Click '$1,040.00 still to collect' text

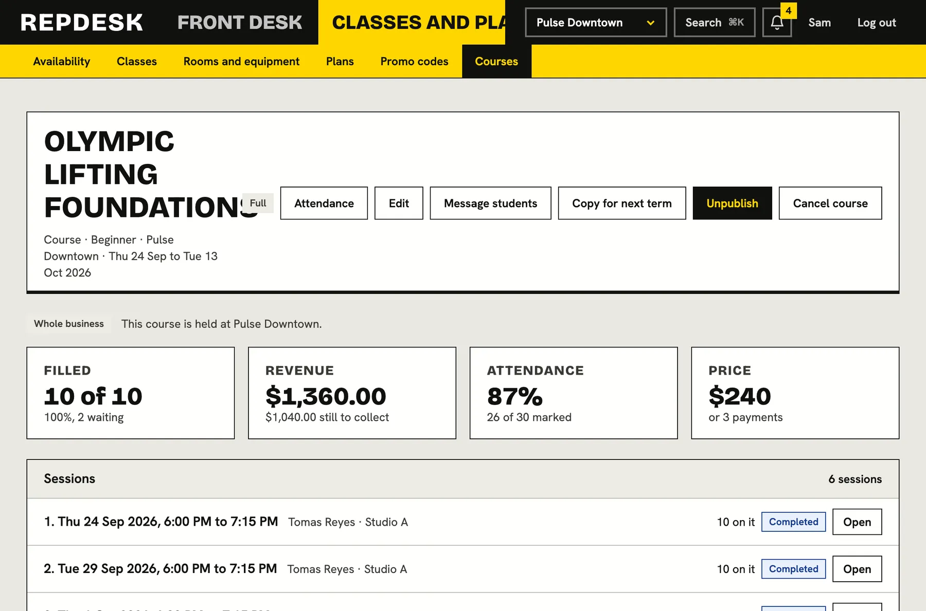pos(327,417)
